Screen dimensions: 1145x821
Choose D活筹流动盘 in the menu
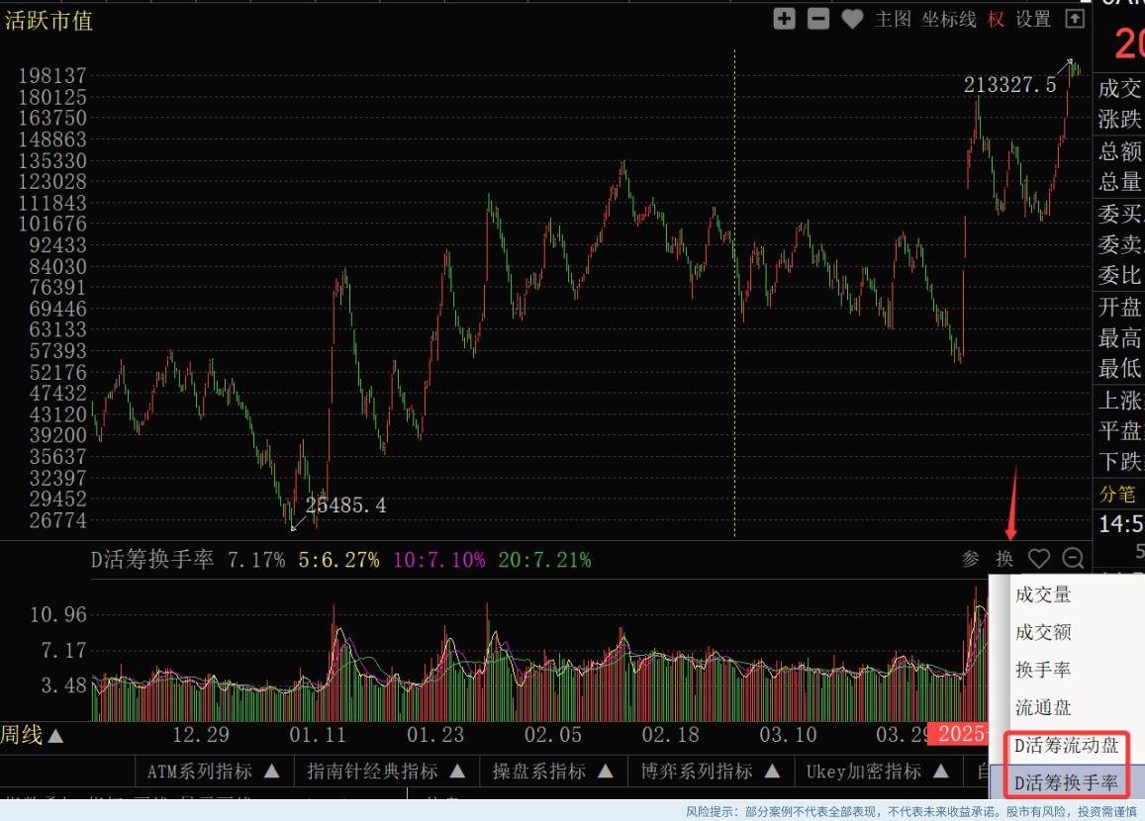click(1066, 746)
